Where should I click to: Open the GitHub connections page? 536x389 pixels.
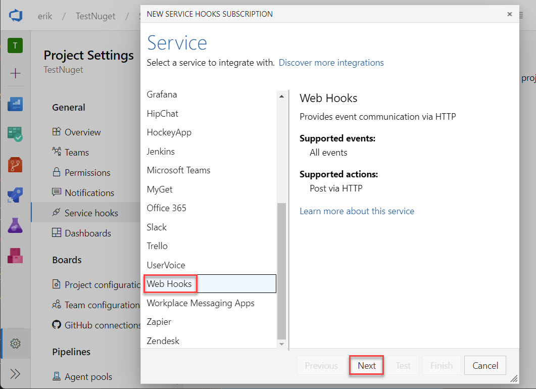(103, 325)
